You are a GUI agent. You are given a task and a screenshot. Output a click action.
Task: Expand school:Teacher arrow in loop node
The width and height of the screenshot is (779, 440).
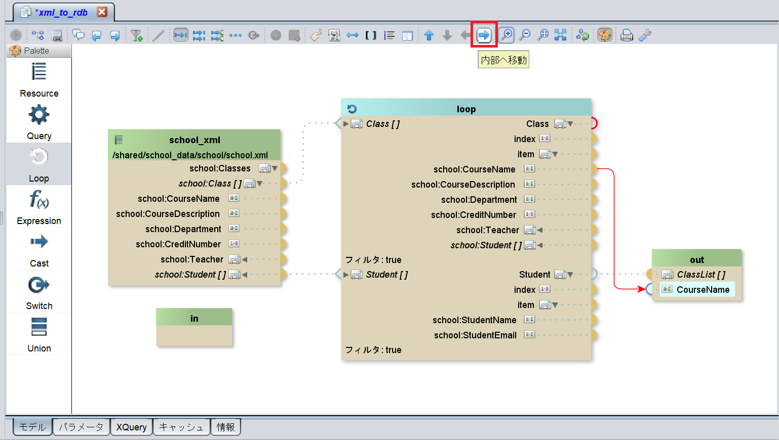tap(540, 230)
